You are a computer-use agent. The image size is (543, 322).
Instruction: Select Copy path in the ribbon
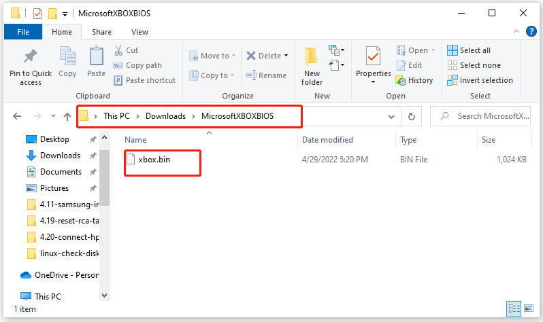click(x=138, y=65)
